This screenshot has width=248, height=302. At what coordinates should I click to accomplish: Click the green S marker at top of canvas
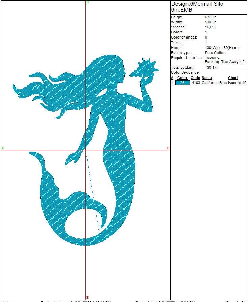[88, 2]
